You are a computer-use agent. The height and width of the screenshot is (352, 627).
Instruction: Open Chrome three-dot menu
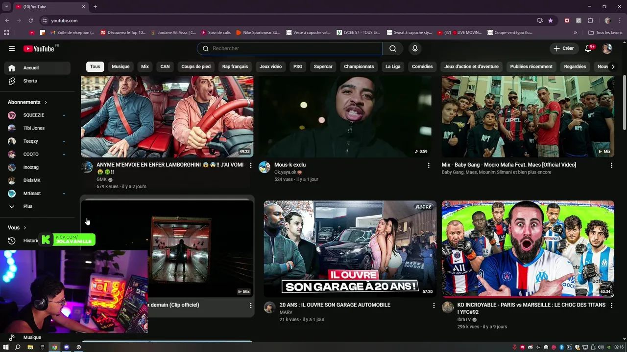tap(620, 21)
